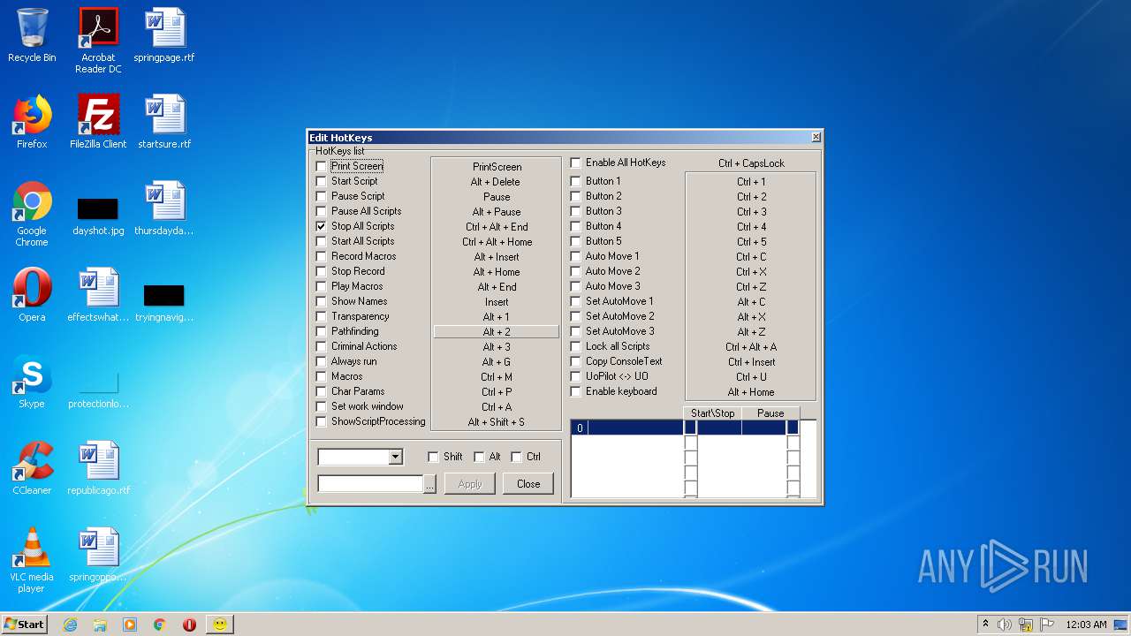This screenshot has height=636, width=1131.
Task: Select the thursdayda... document icon
Action: (164, 208)
